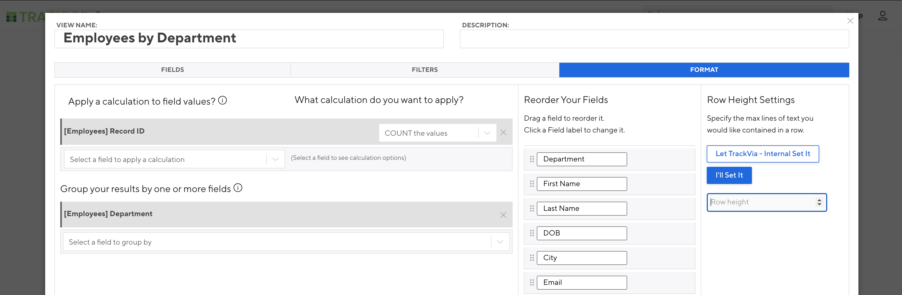This screenshot has width=902, height=295.
Task: Open Select a field to group by
Action: 286,242
